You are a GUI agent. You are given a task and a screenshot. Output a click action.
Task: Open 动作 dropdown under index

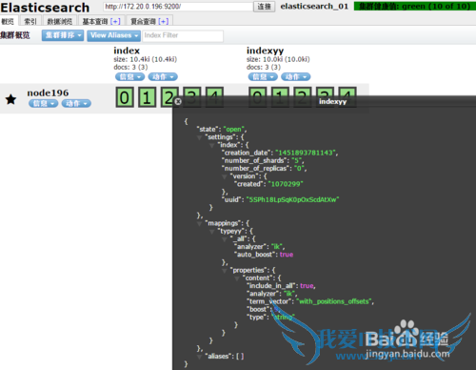click(163, 76)
